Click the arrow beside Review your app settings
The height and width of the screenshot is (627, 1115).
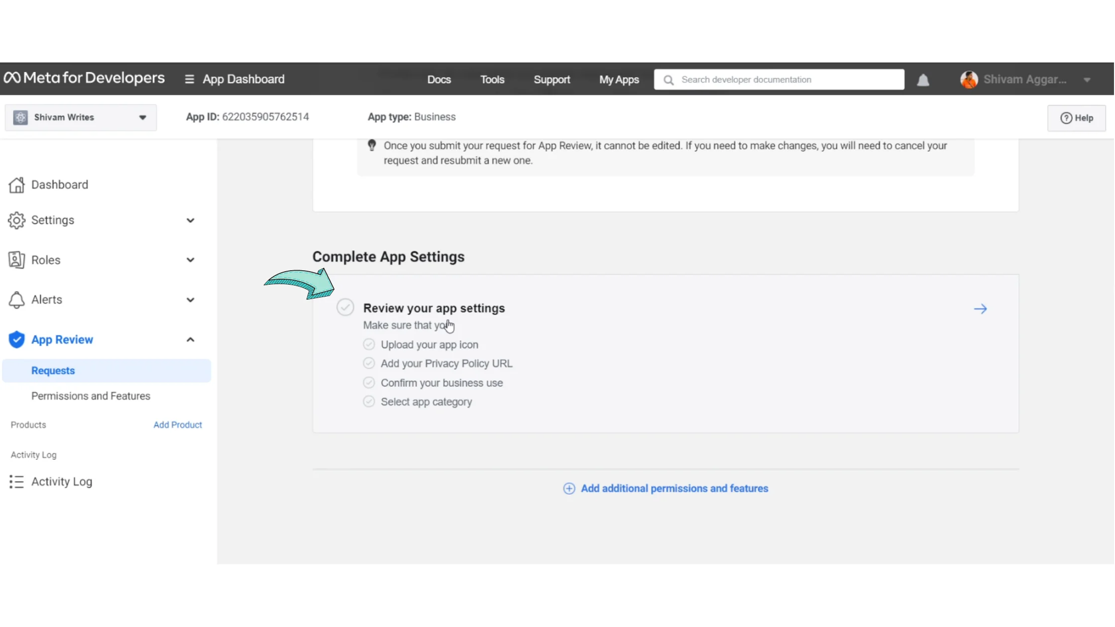[980, 309]
